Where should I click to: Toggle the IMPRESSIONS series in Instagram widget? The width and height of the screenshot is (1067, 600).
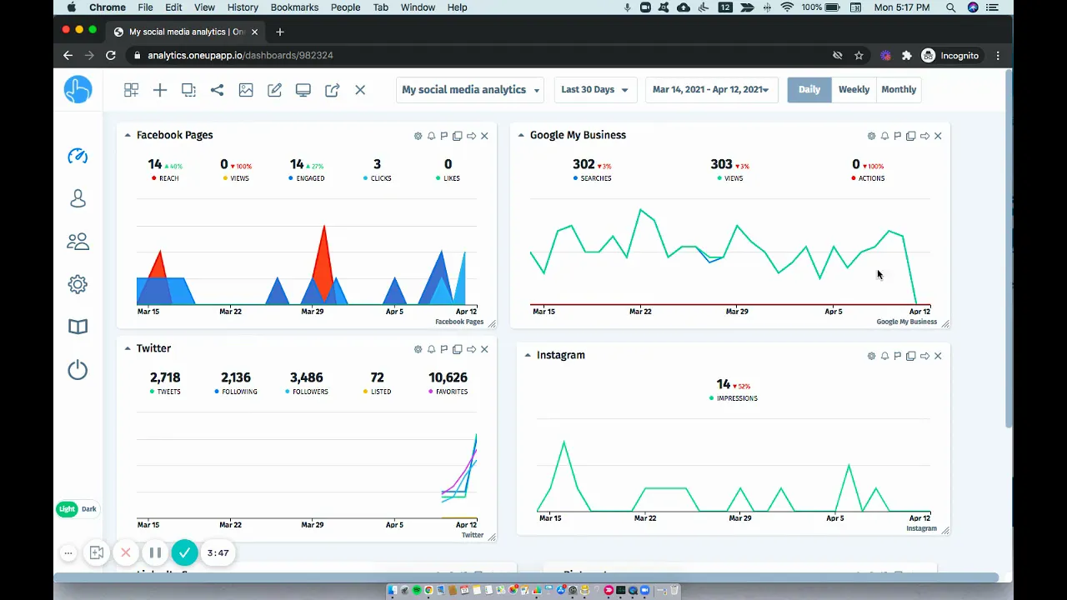click(734, 398)
